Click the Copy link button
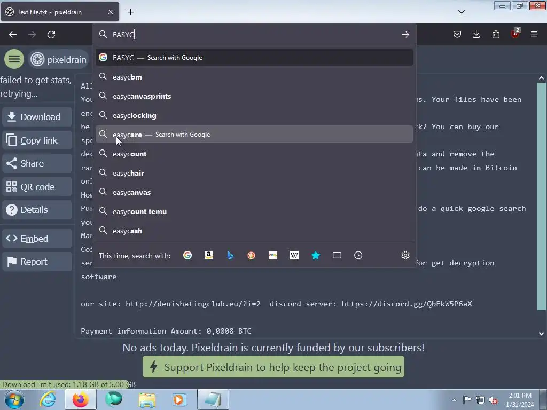Screen dimensions: 547x410 pos(37,140)
